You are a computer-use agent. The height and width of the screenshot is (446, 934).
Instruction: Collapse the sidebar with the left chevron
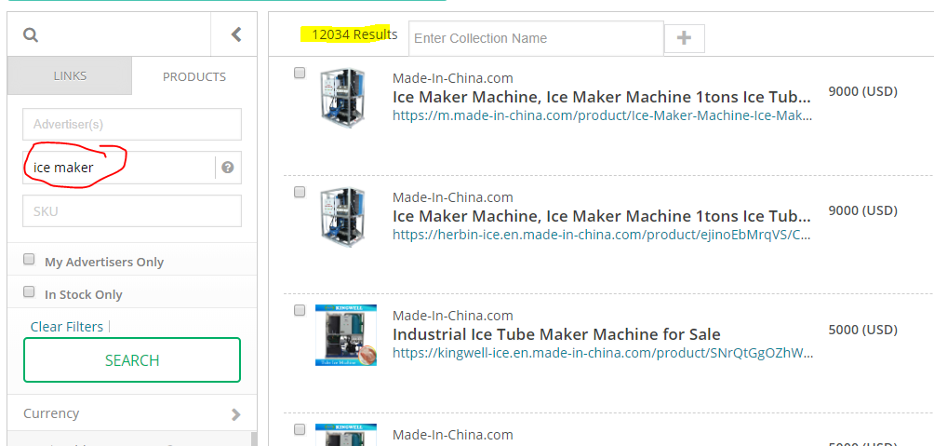(236, 34)
